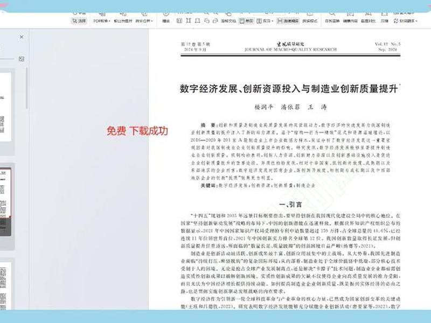Click the thumbnail panel vertical scrollbar
This screenshot has height=323, width=431.
click(x=26, y=88)
